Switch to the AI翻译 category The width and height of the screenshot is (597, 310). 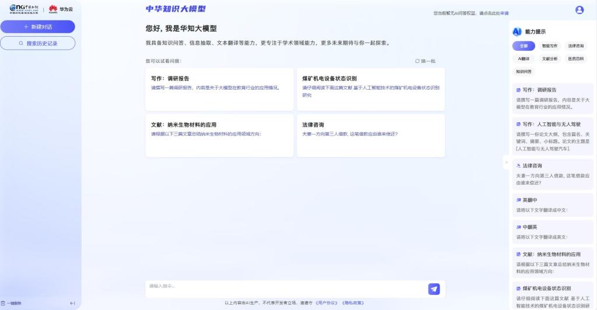pyautogui.click(x=524, y=58)
